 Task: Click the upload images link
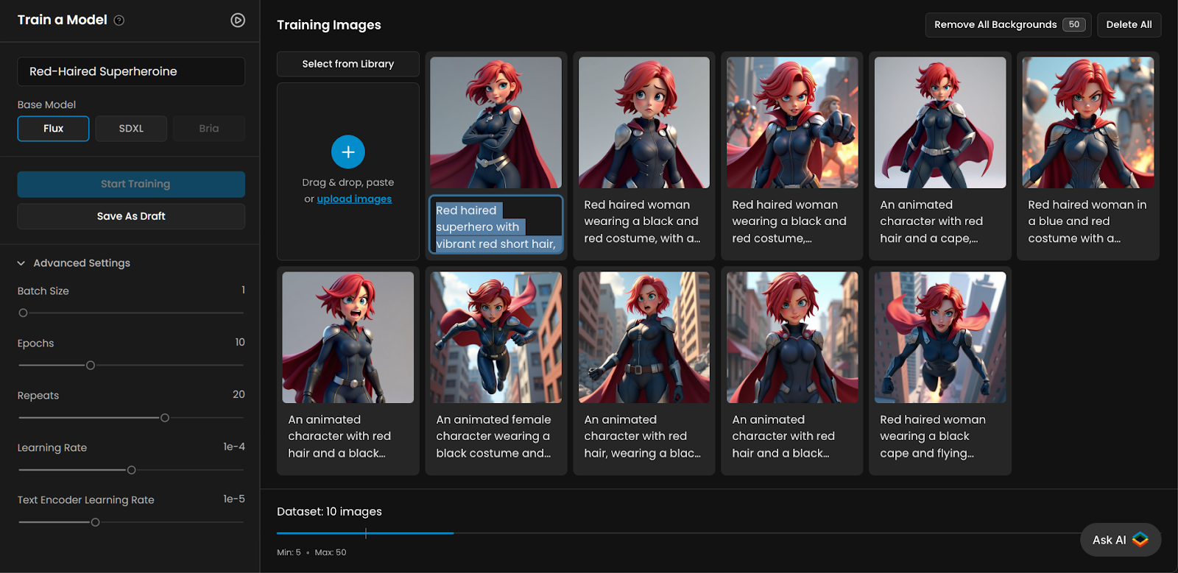pos(354,199)
